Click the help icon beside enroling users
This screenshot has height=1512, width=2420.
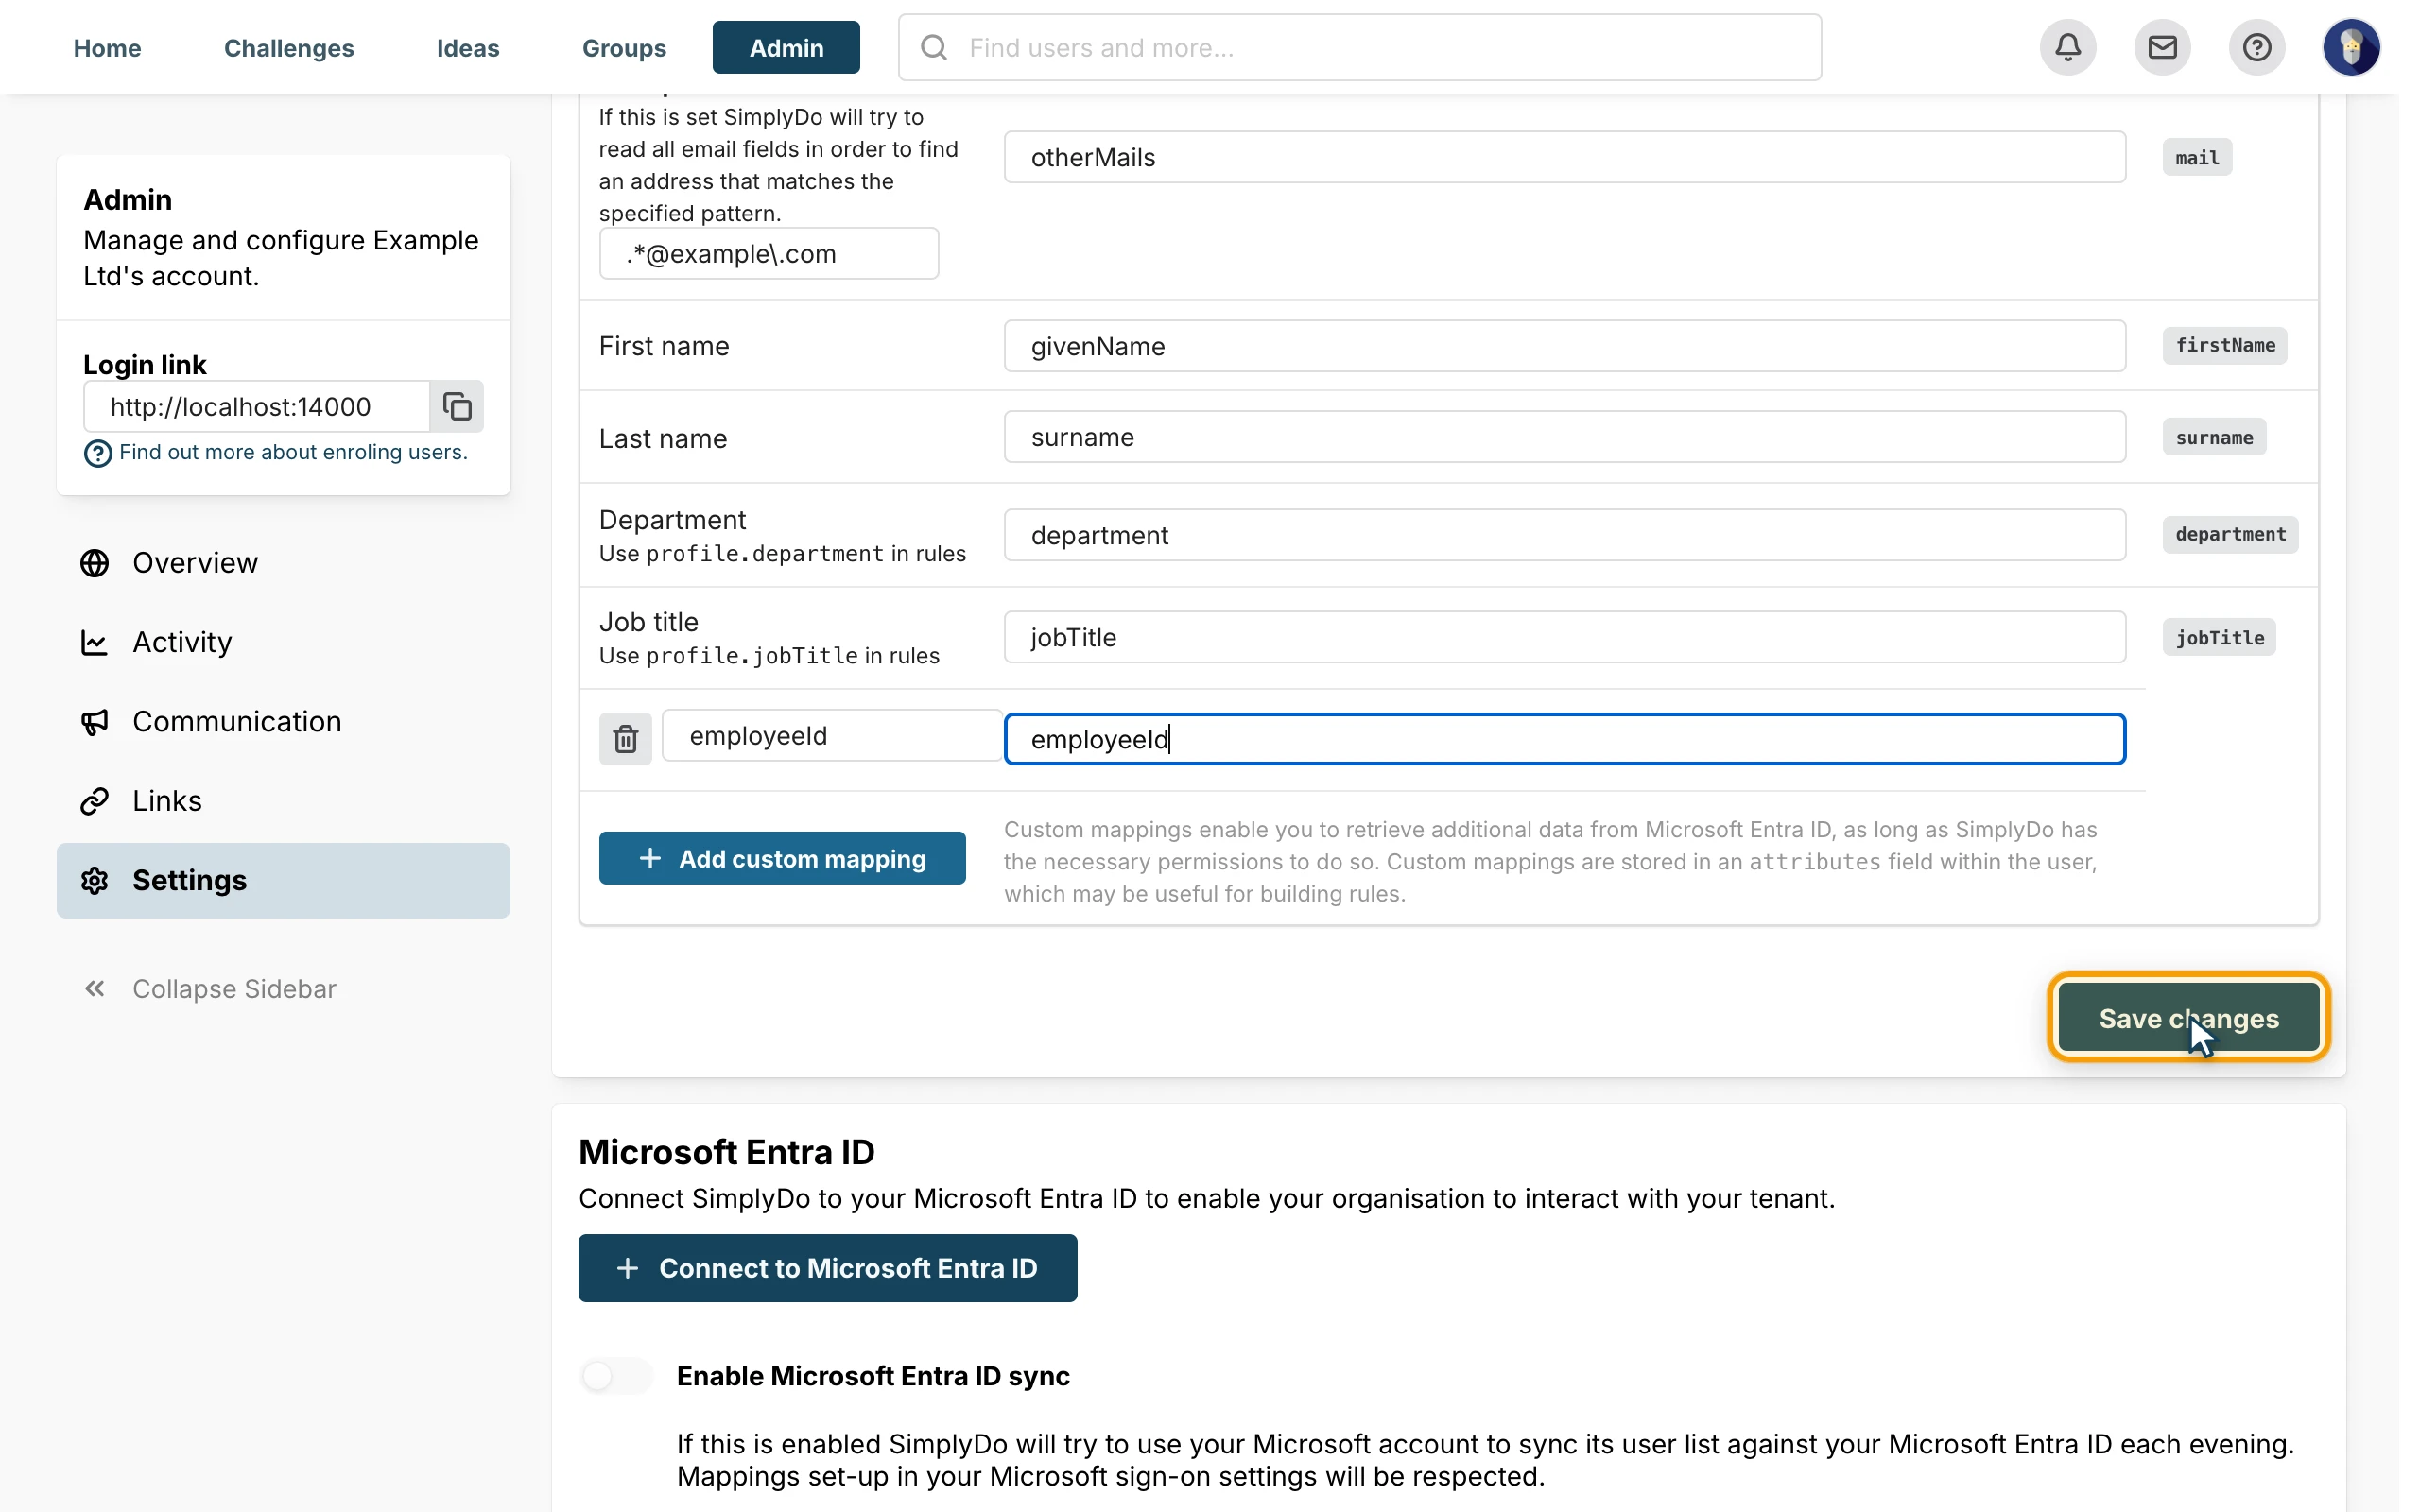(x=97, y=453)
